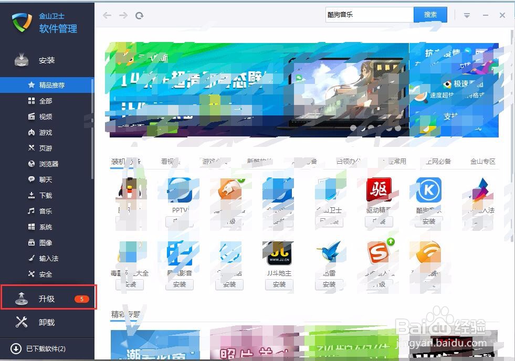This screenshot has width=515, height=361.
Task: Refresh the current page
Action: pos(139,15)
